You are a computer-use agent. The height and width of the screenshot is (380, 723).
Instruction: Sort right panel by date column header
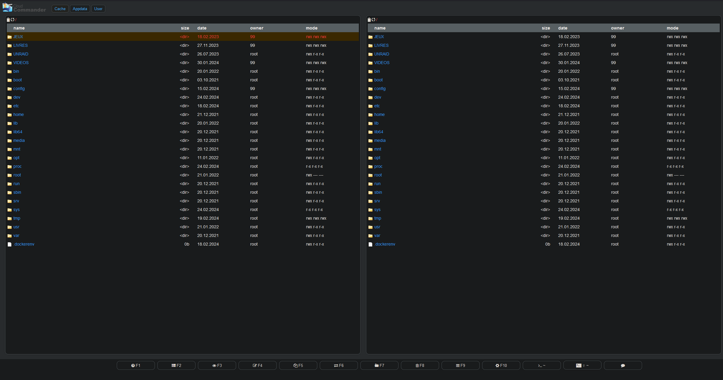[563, 28]
